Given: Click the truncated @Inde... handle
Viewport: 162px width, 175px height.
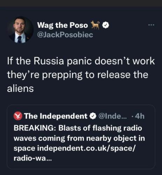Looking at the screenshot, I should tap(113, 116).
